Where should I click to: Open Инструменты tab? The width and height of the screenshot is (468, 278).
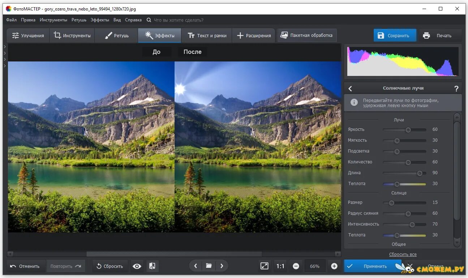[72, 35]
